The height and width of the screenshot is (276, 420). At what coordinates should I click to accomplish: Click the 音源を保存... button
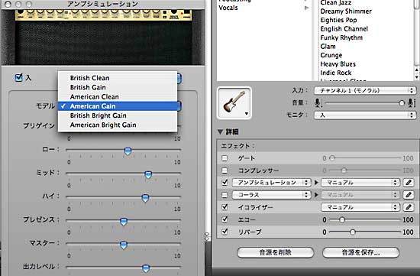pos(360,252)
